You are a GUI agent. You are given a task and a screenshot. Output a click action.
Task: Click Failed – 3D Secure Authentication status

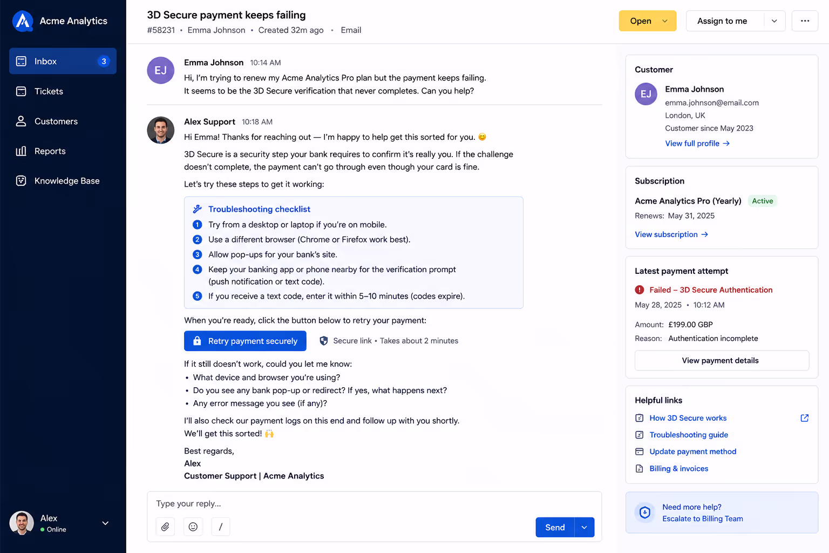[711, 290]
